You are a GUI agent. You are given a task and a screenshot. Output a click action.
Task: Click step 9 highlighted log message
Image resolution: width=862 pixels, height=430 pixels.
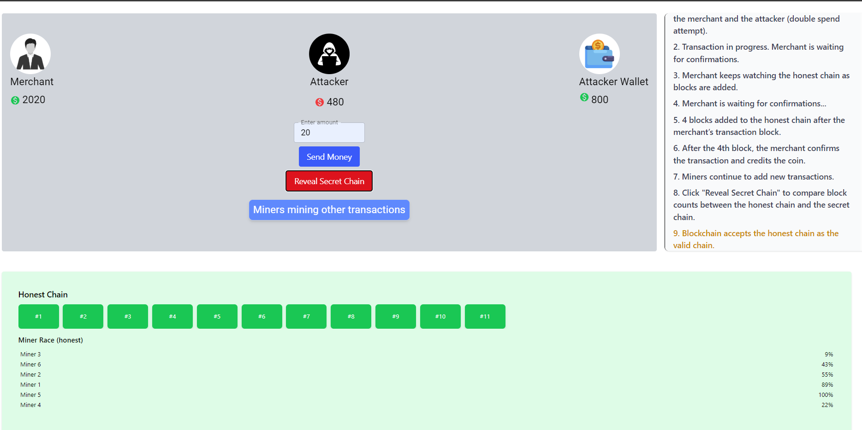click(755, 239)
